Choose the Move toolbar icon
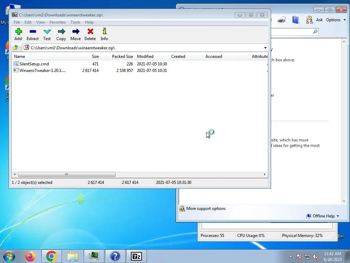The height and width of the screenshot is (263, 350). pyautogui.click(x=76, y=32)
